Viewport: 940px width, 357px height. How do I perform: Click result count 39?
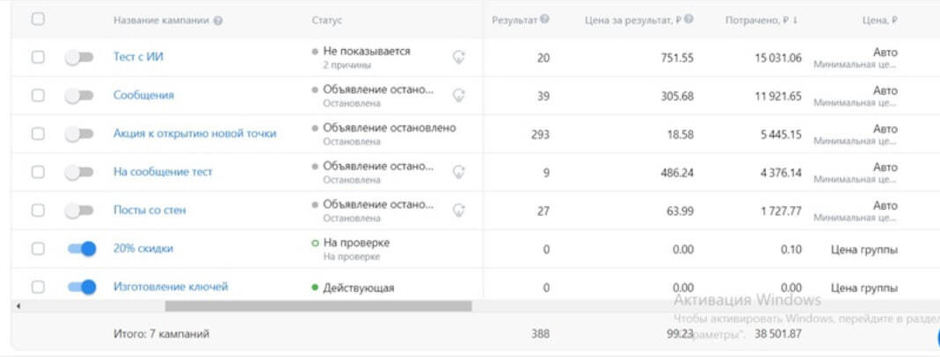(x=543, y=96)
